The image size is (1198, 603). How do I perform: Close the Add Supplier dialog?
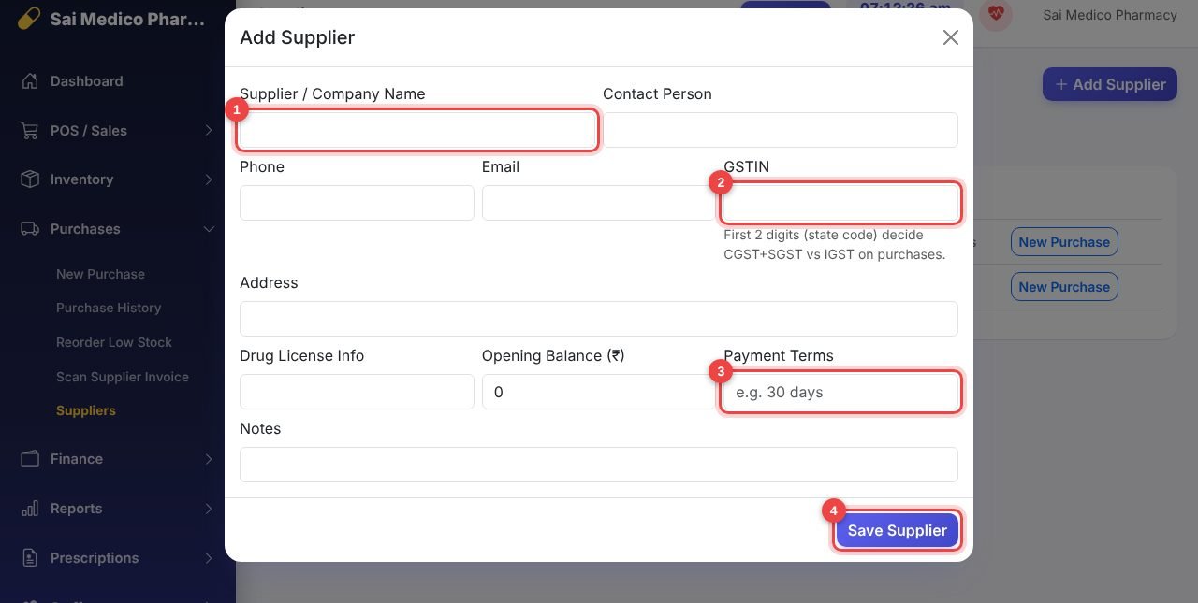click(x=951, y=37)
